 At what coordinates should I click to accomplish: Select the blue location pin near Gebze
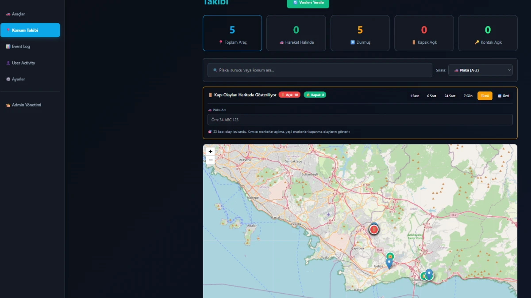tap(389, 264)
